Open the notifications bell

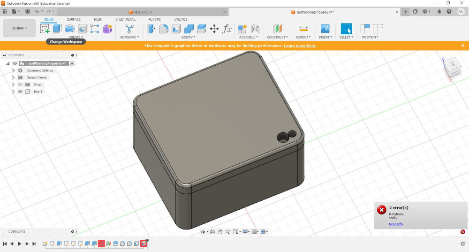pos(439,11)
